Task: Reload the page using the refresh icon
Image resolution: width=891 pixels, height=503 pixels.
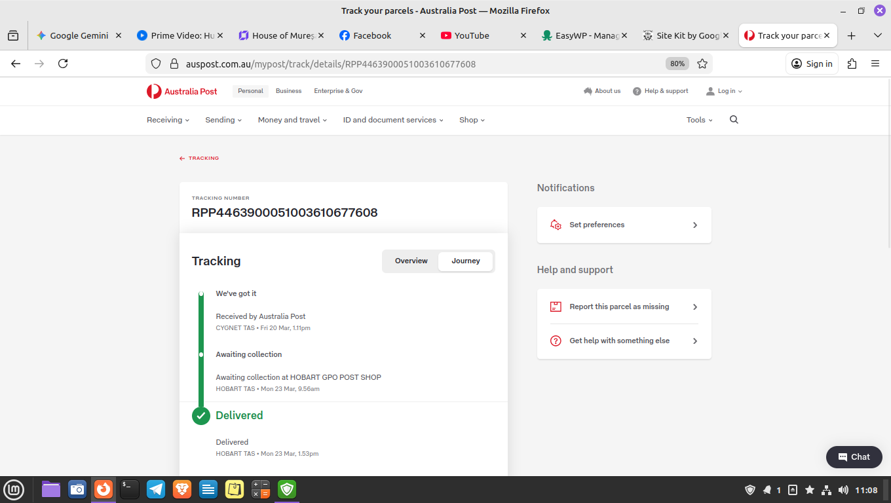Action: 63,64
